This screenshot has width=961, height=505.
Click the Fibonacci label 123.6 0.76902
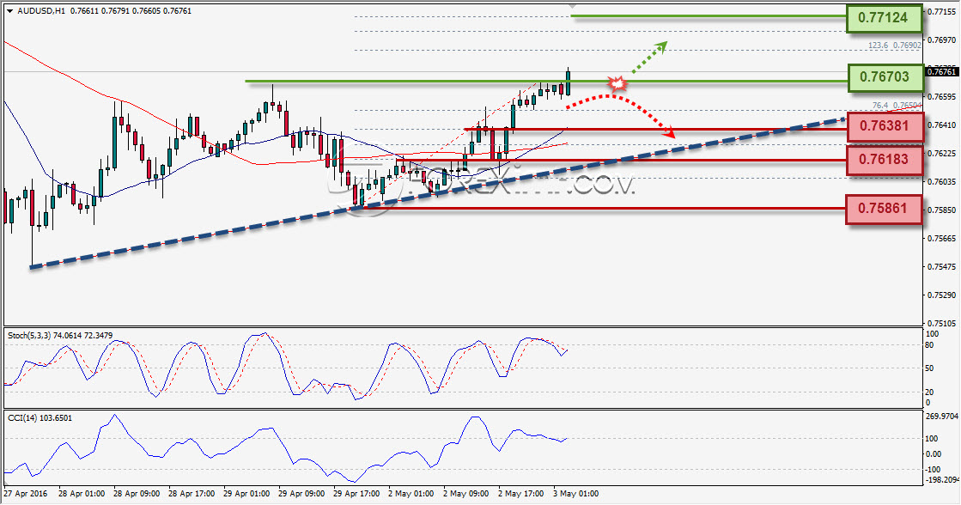click(894, 46)
